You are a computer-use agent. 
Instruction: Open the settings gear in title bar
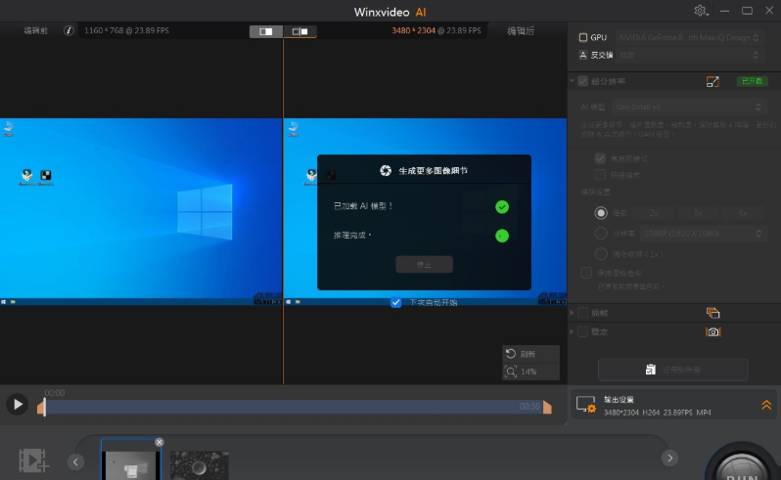pos(701,11)
